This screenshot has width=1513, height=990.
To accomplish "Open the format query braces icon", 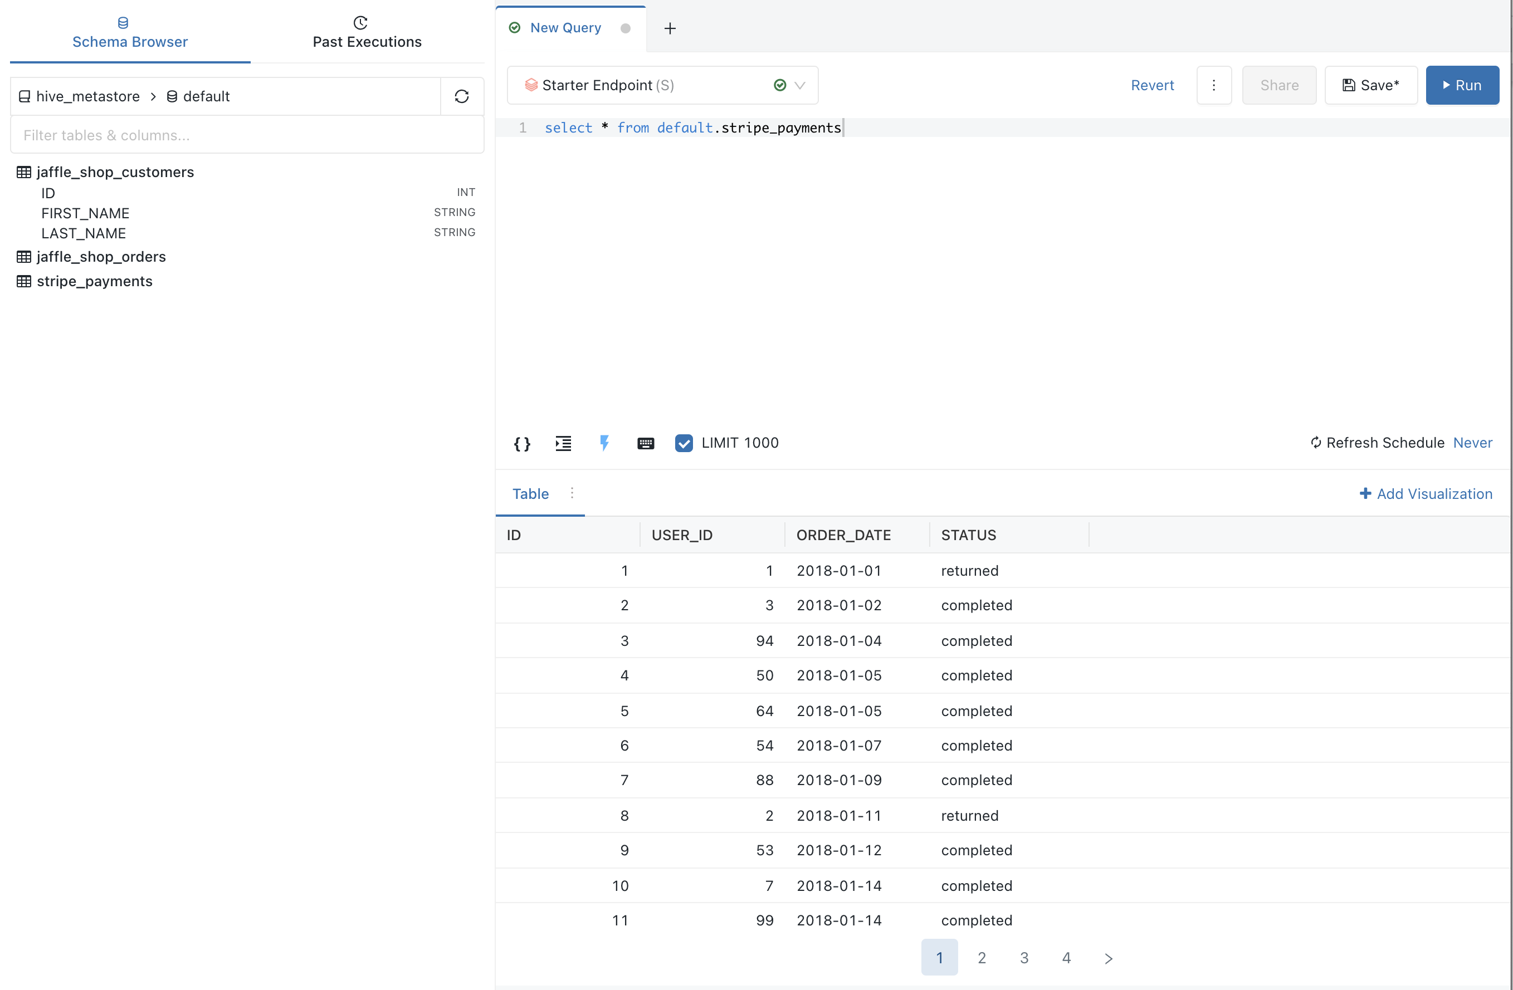I will click(522, 443).
